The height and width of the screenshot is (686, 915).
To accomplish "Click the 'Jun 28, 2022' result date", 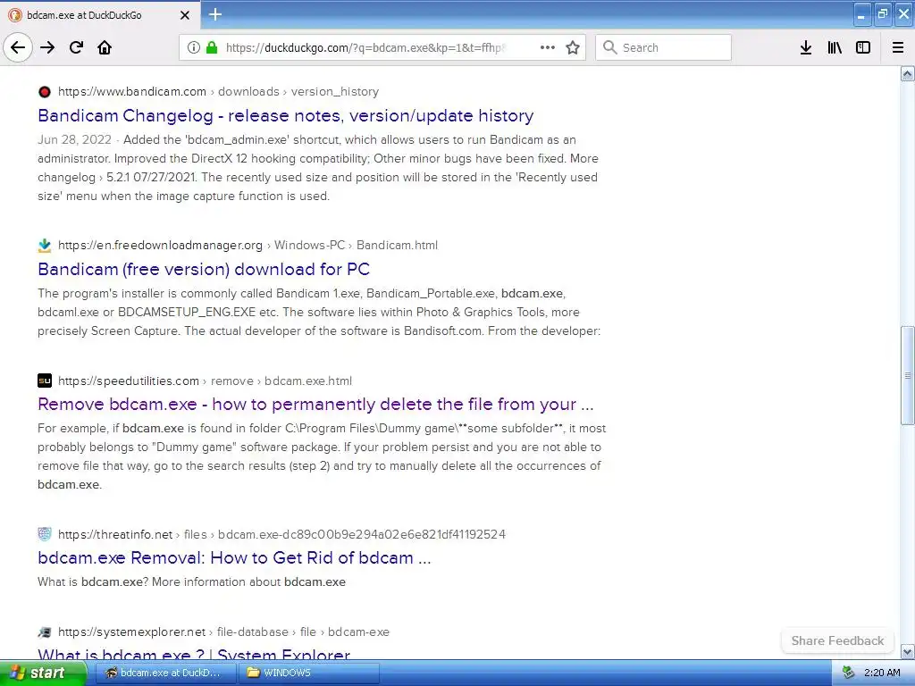I will 75,140.
